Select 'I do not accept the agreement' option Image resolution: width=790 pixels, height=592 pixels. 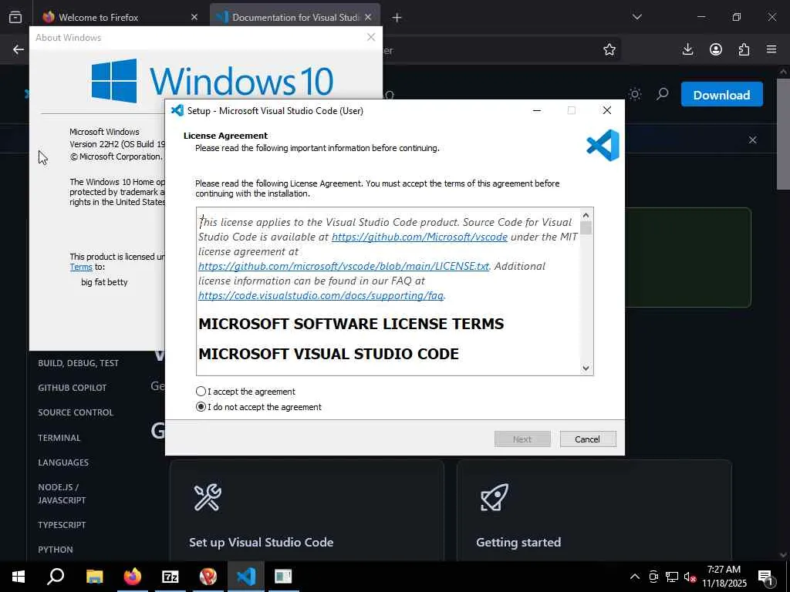(201, 407)
